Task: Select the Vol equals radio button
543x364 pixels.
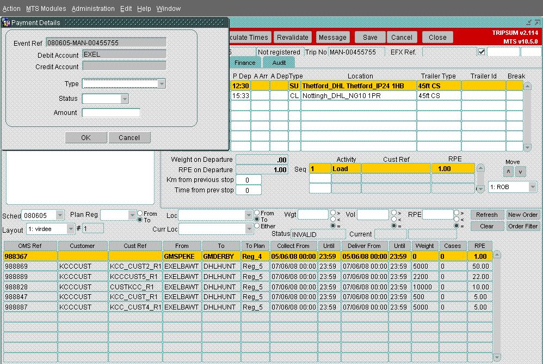Action: click(x=394, y=226)
